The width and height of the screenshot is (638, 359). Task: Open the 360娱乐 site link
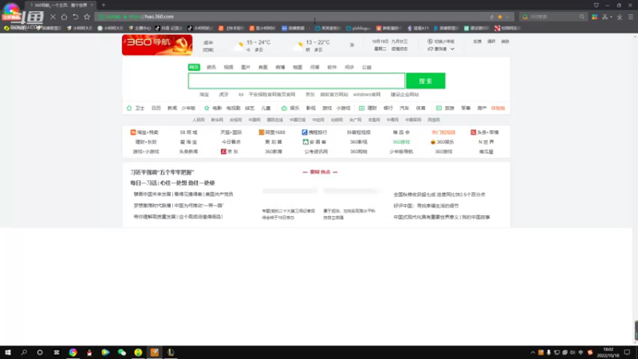click(x=443, y=142)
